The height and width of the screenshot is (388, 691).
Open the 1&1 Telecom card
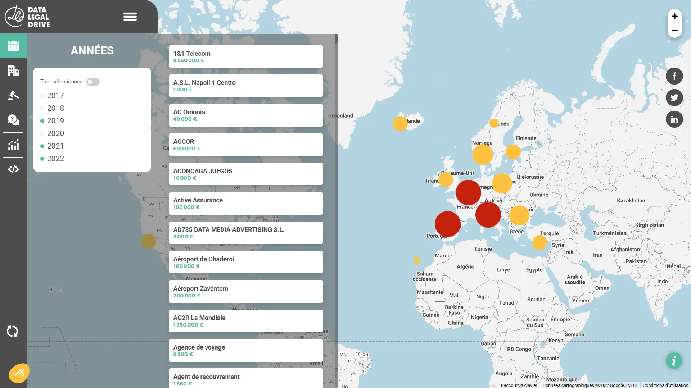pos(246,56)
